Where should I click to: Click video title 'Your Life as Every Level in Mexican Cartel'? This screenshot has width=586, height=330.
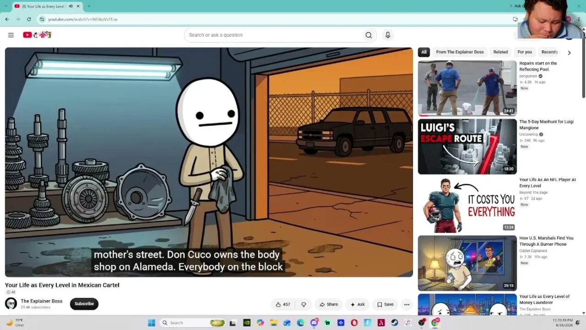point(62,285)
